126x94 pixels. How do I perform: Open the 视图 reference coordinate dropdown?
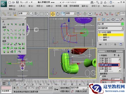pos(75,13)
